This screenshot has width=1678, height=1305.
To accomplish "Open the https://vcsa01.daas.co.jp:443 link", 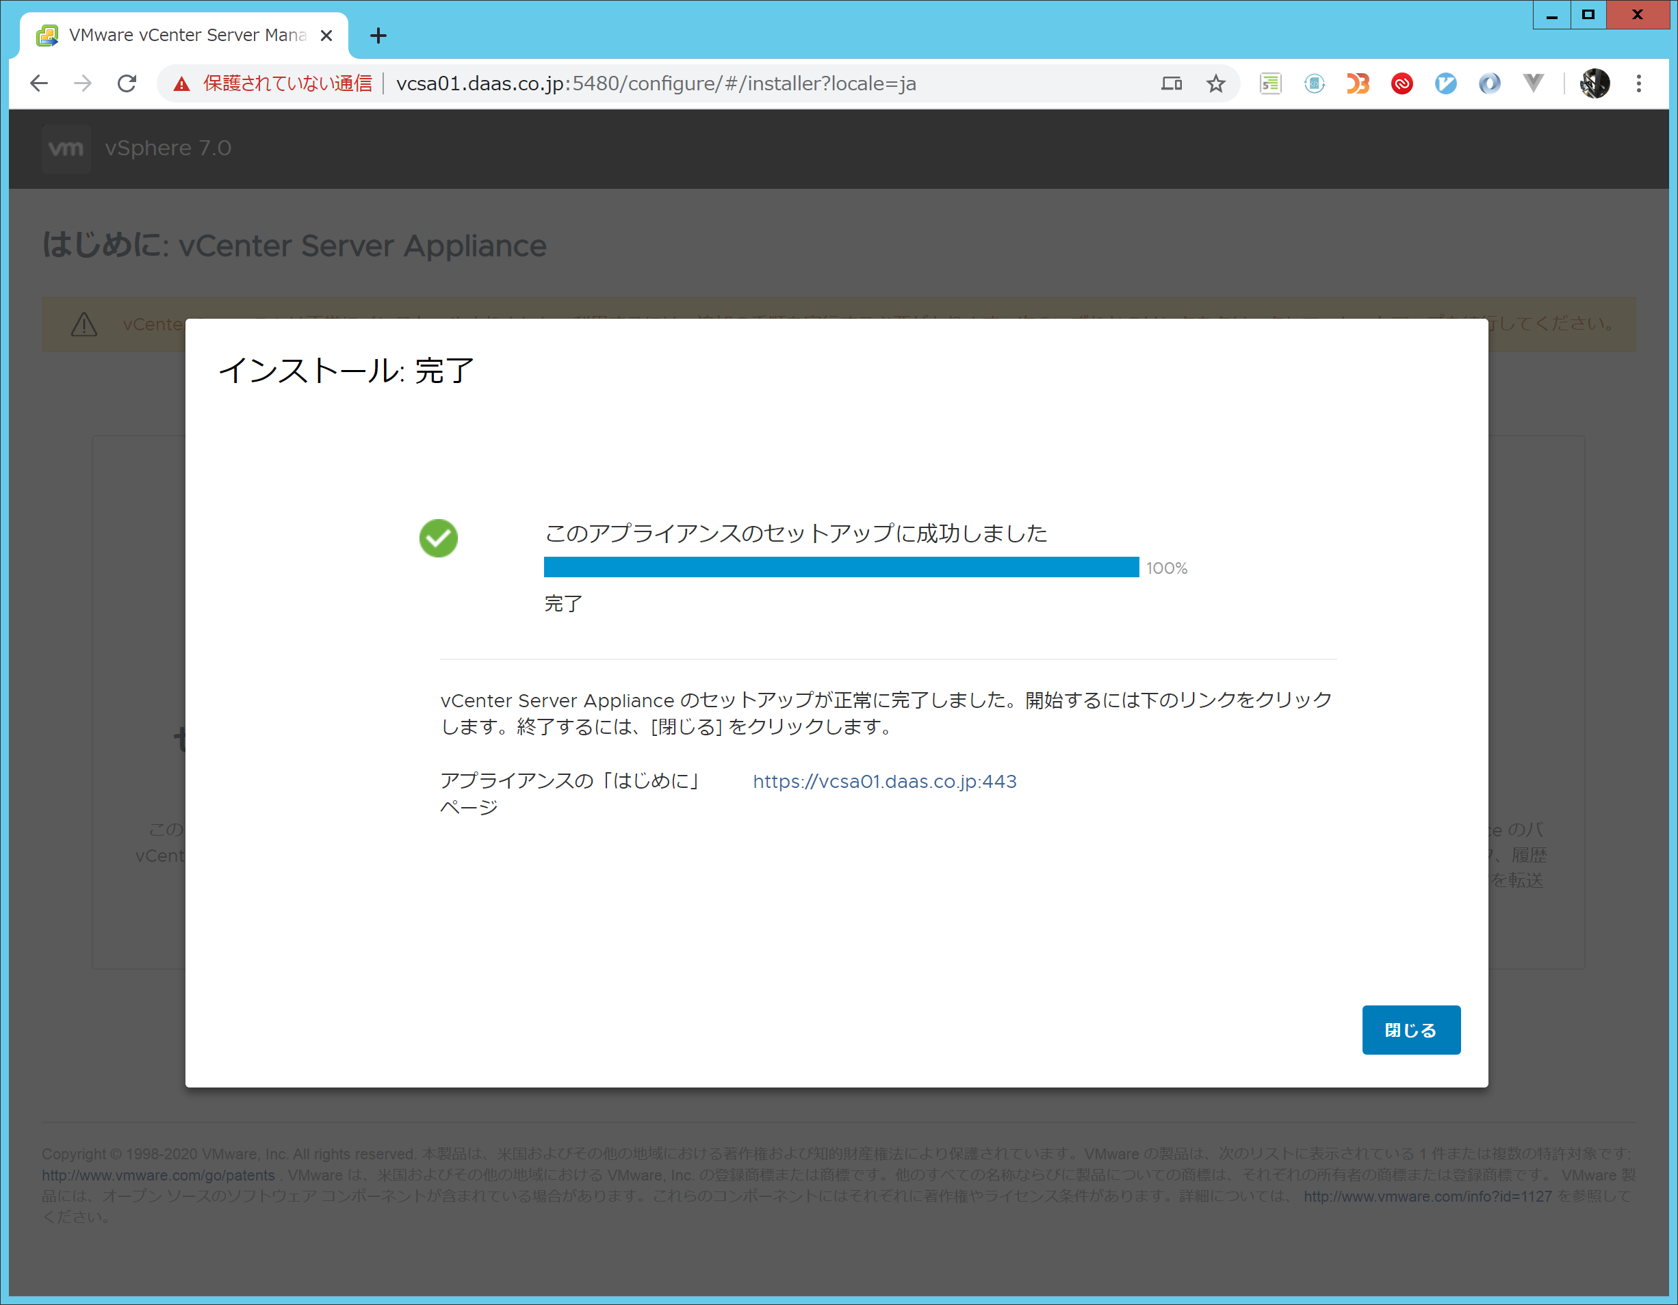I will (x=884, y=781).
